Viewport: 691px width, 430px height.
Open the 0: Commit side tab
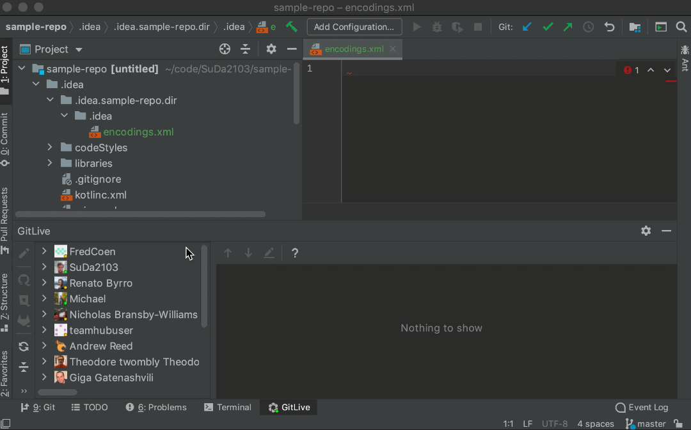click(5, 139)
